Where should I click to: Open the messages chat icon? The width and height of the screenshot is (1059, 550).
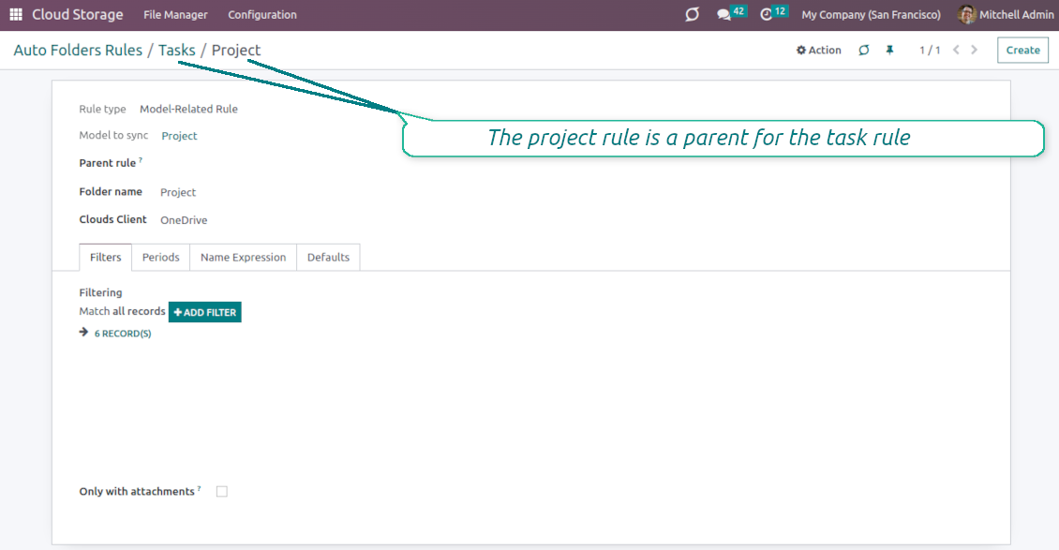point(724,15)
